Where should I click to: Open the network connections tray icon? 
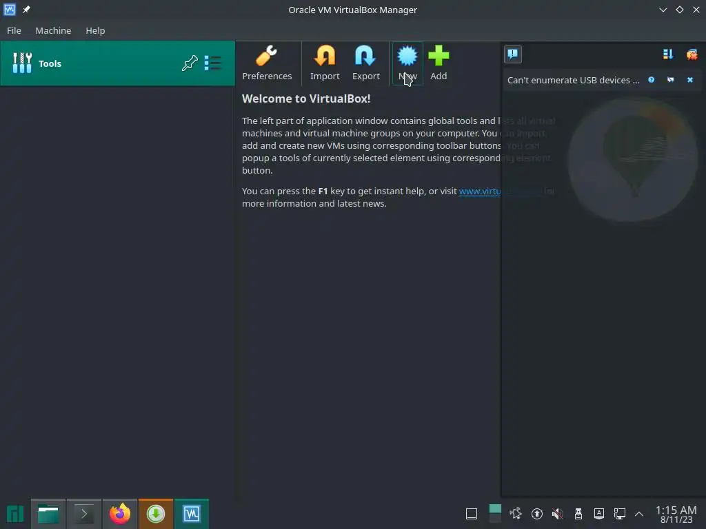620,513
